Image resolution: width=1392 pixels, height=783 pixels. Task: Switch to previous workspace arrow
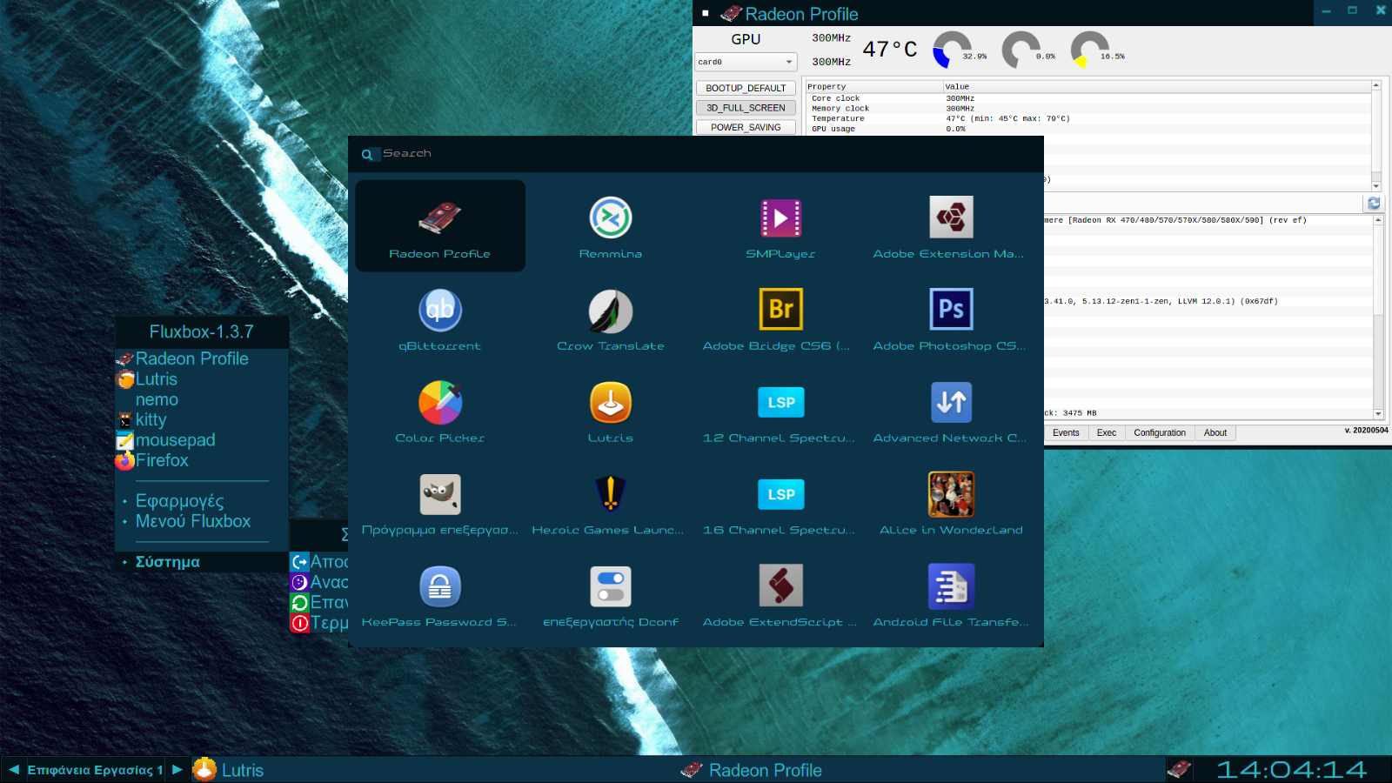point(14,769)
